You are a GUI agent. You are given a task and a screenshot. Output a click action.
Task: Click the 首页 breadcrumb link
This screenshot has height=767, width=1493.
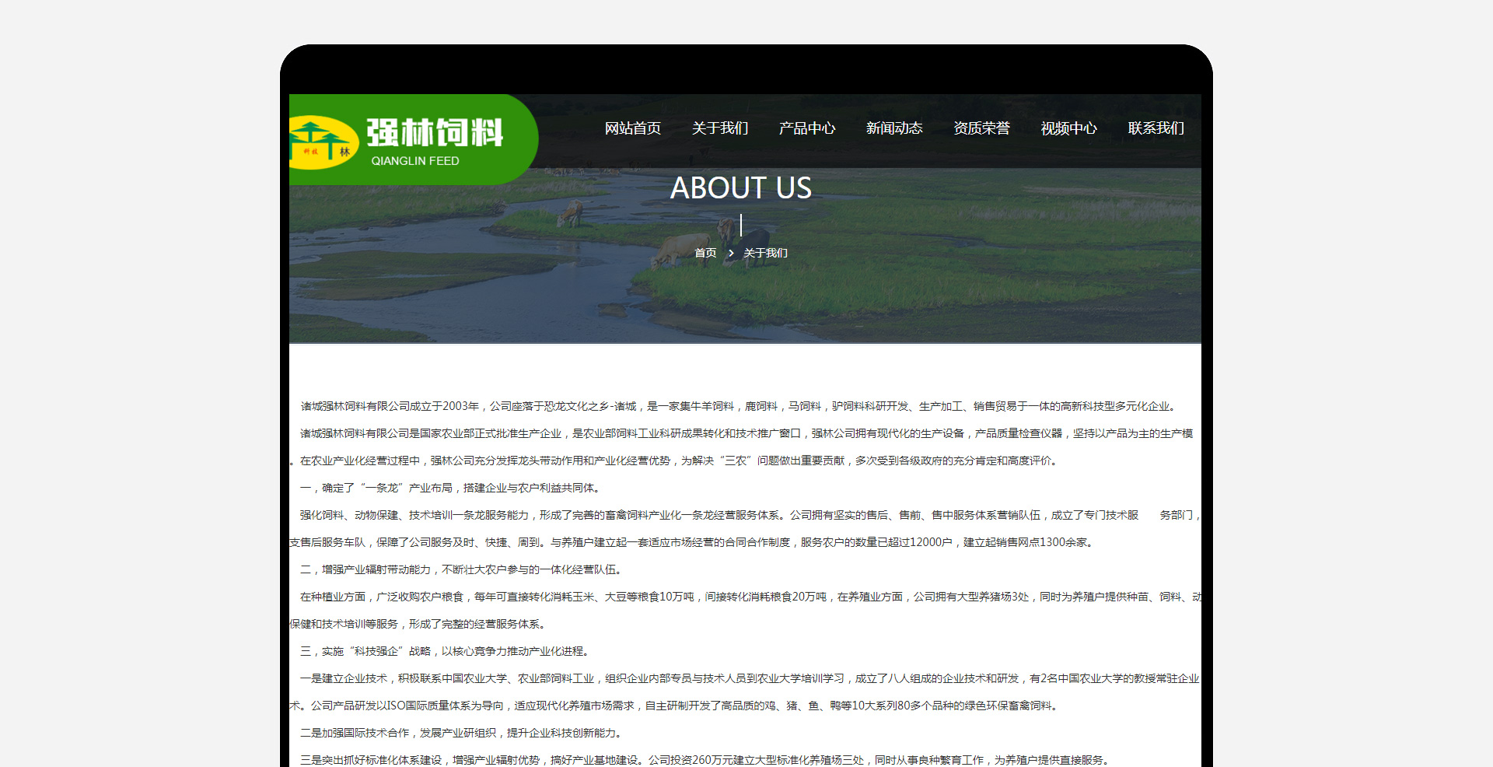(705, 253)
